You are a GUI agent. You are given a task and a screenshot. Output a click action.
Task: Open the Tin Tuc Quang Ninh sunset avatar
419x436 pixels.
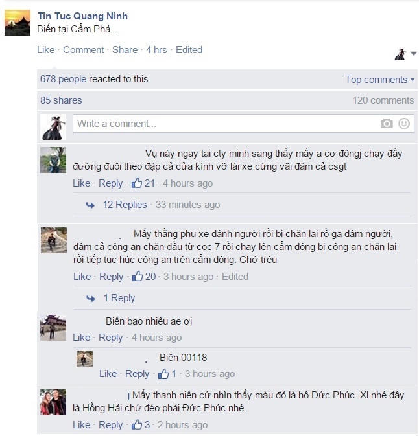(x=18, y=23)
